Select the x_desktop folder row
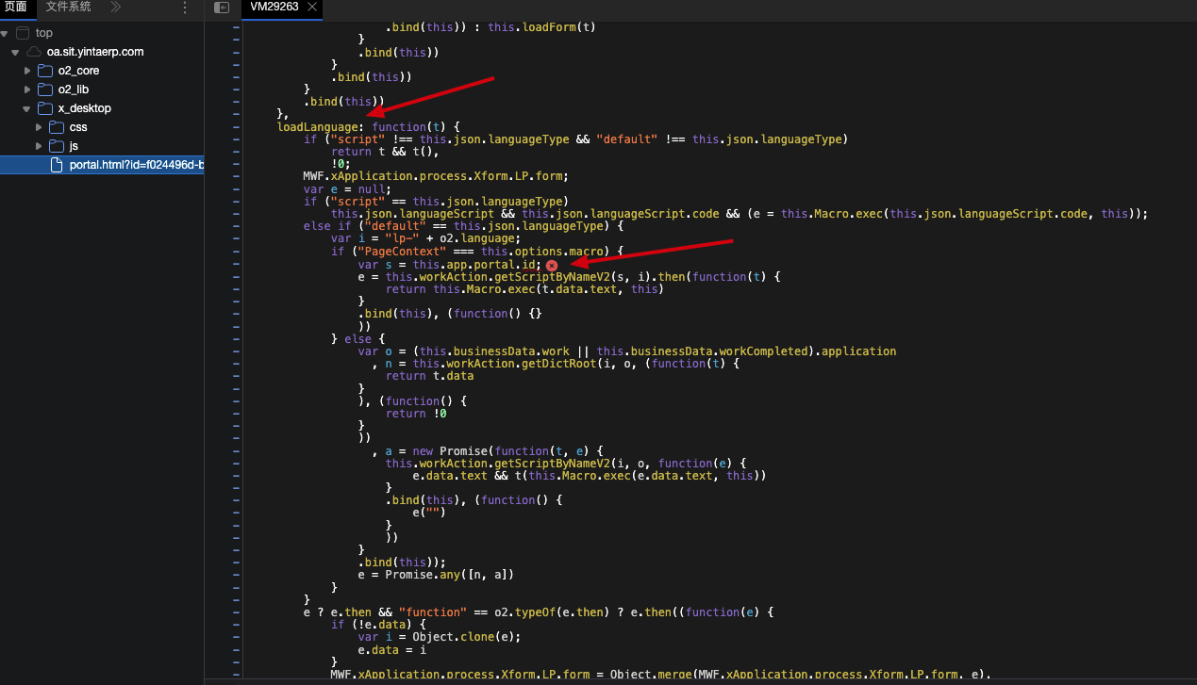 pyautogui.click(x=102, y=108)
